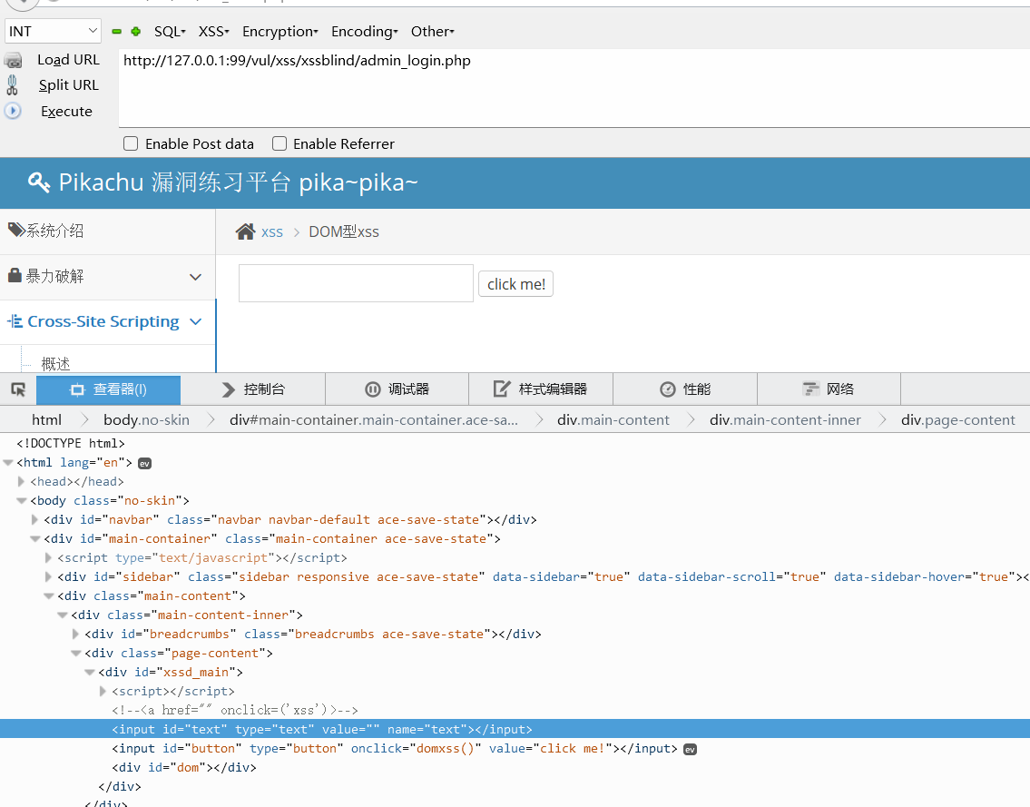Switch to the 查看器 inspector tab
Image resolution: width=1030 pixels, height=807 pixels.
click(108, 389)
